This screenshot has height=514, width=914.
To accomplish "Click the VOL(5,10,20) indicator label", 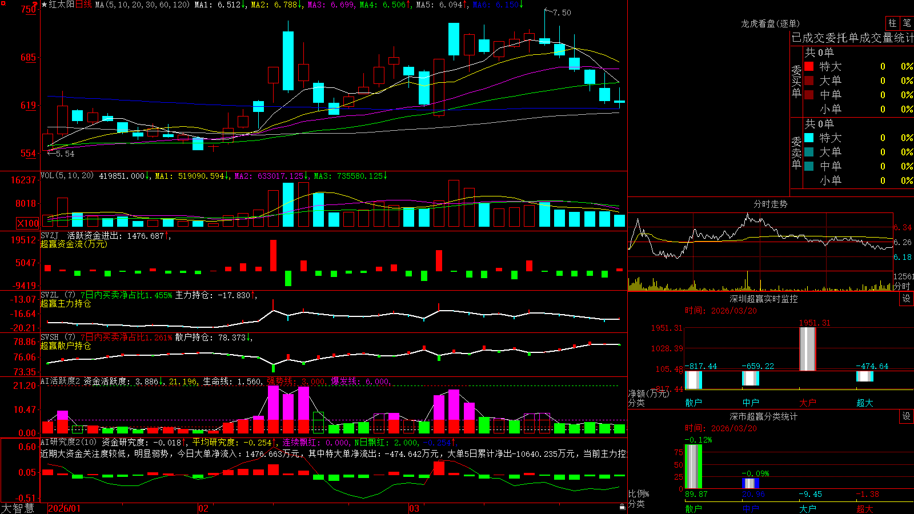I will pyautogui.click(x=67, y=176).
